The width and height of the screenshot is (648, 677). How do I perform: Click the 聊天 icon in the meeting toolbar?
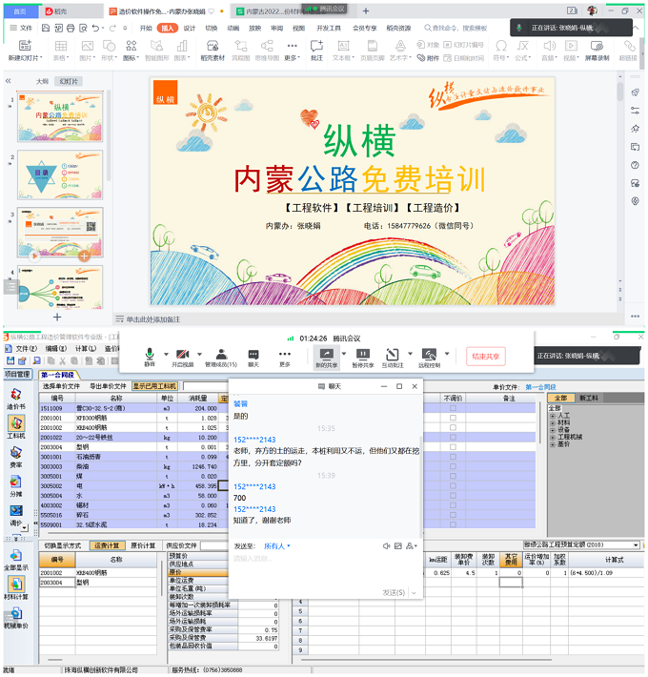point(253,357)
